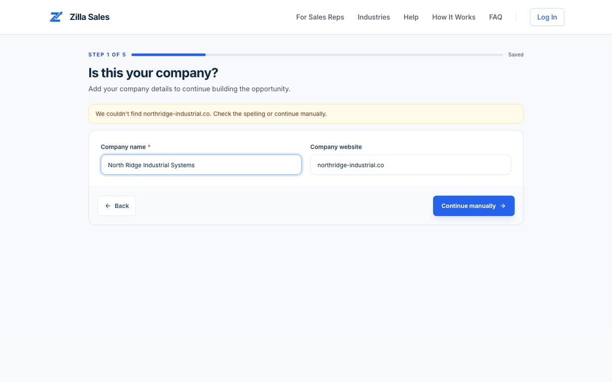This screenshot has width=612, height=382.
Task: Click the "Is this your company?" heading
Action: click(x=153, y=73)
